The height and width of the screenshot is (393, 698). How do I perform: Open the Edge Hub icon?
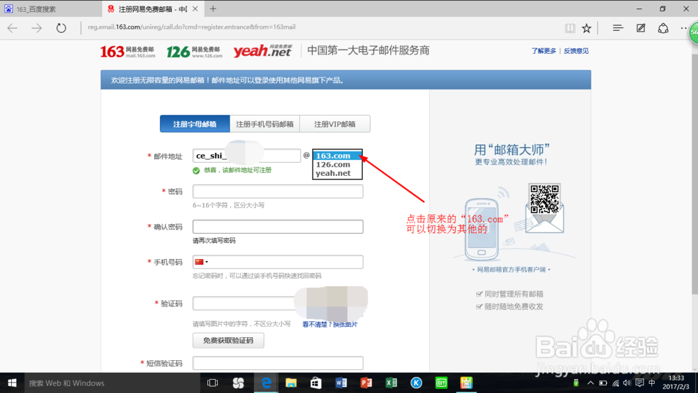point(618,28)
